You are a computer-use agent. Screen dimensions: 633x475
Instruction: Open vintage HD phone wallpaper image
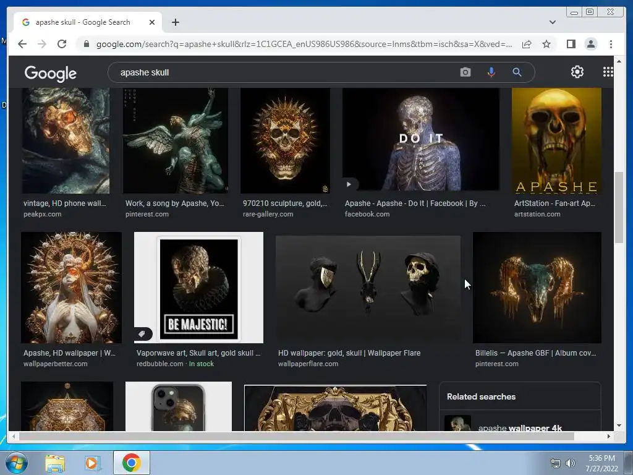[66, 140]
